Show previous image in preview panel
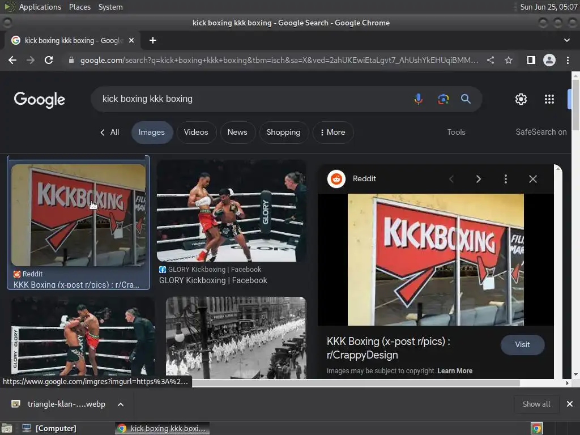Image resolution: width=580 pixels, height=435 pixels. pos(451,179)
